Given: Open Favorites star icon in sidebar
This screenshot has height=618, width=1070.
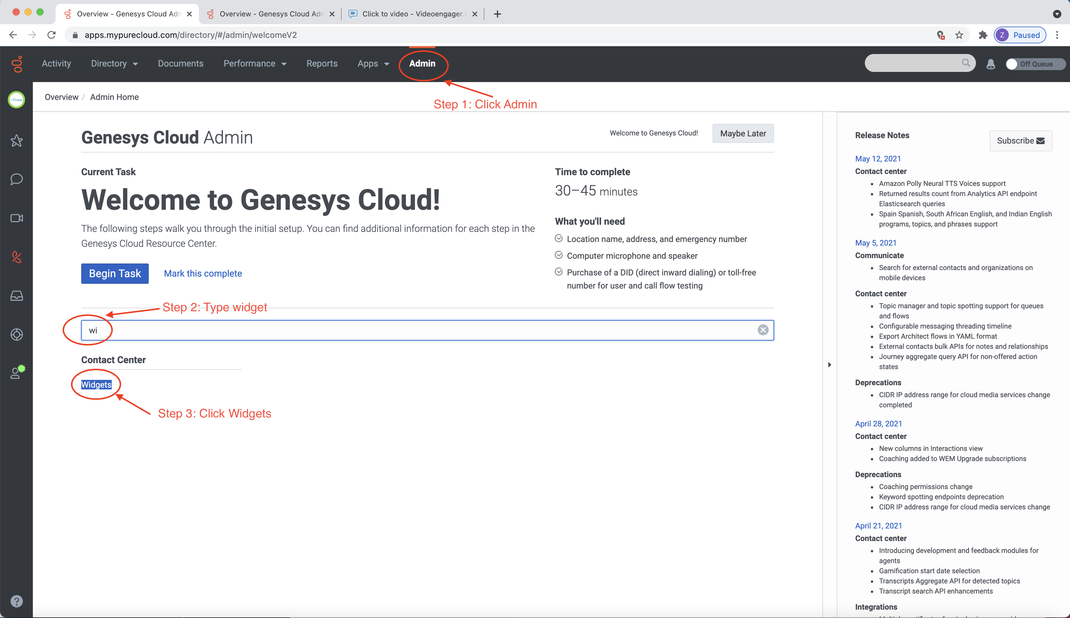Looking at the screenshot, I should pos(16,140).
